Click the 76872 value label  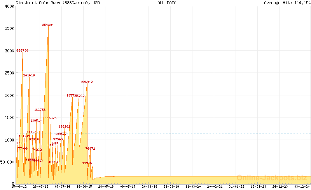[x=90, y=149]
